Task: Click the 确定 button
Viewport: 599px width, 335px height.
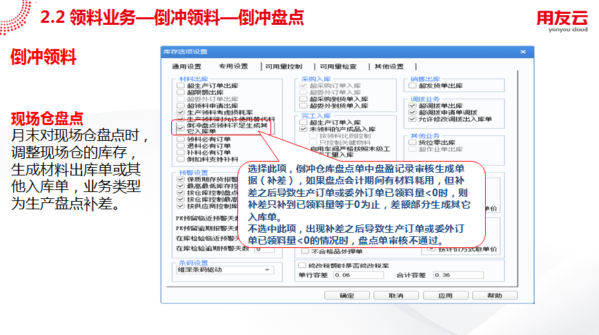Action: coord(347,295)
